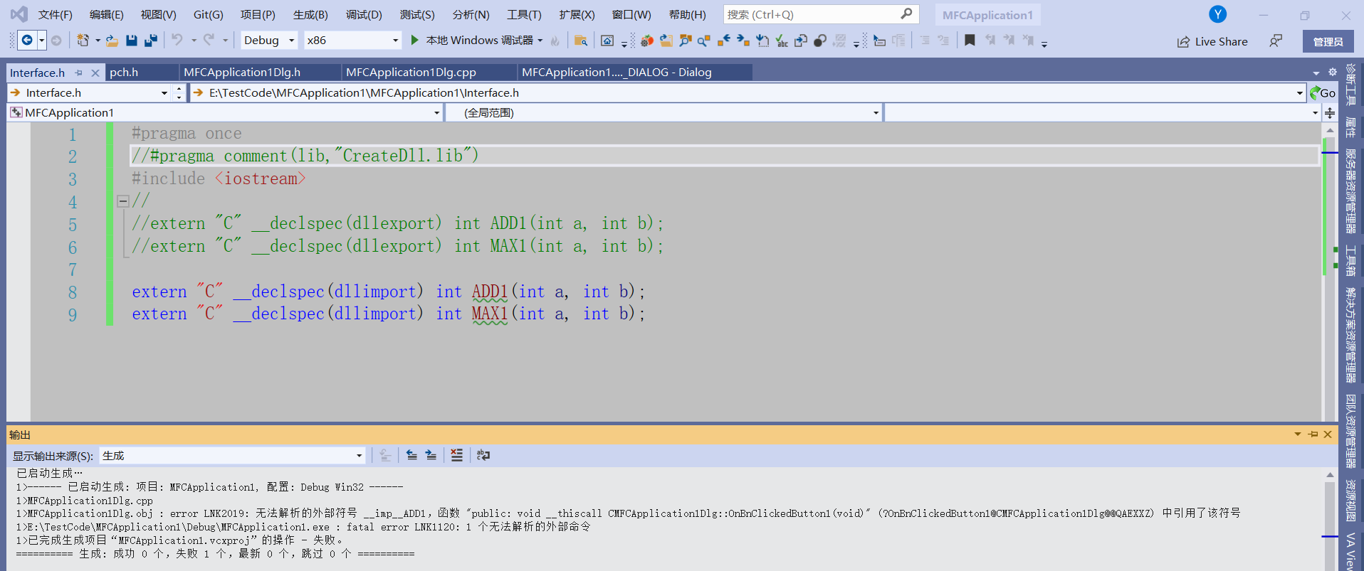1364x571 pixels.
Task: Open the 本地 Windows 调试器 dropdown arrow
Action: 540,41
